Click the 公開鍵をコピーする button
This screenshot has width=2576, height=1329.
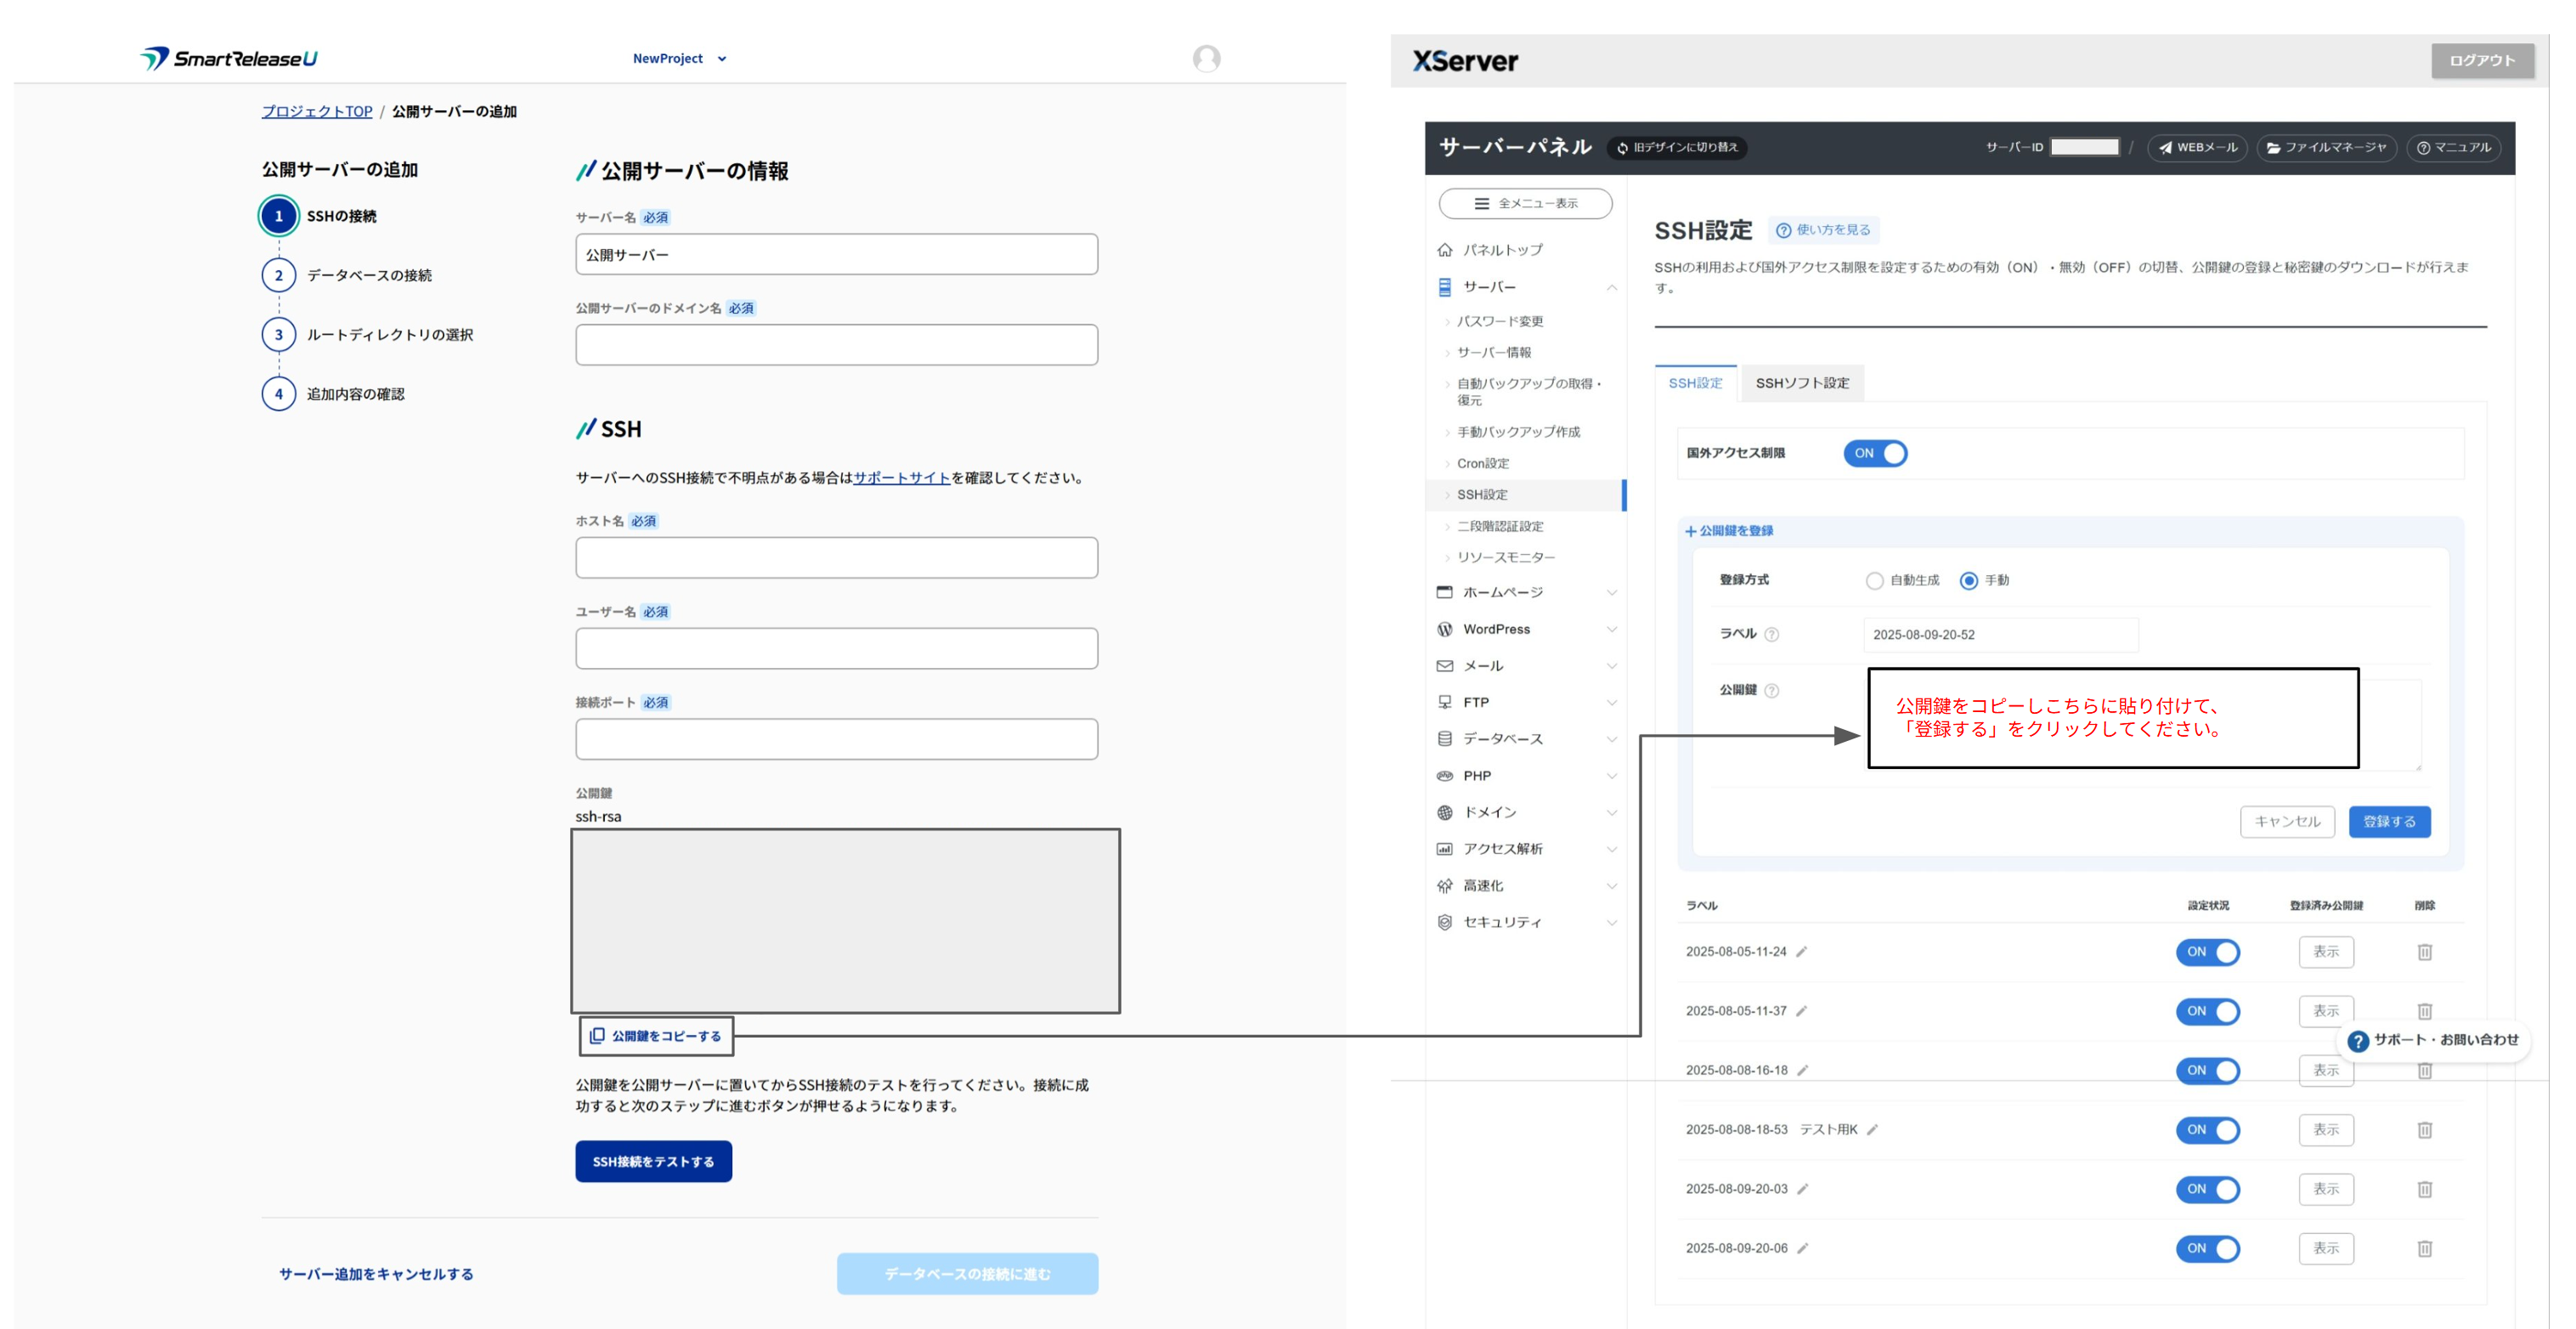coord(656,1036)
